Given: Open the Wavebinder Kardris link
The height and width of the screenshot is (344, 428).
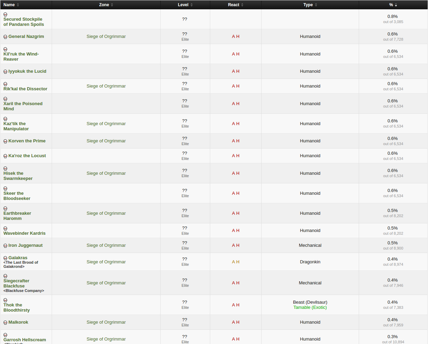Looking at the screenshot, I should click(x=24, y=233).
